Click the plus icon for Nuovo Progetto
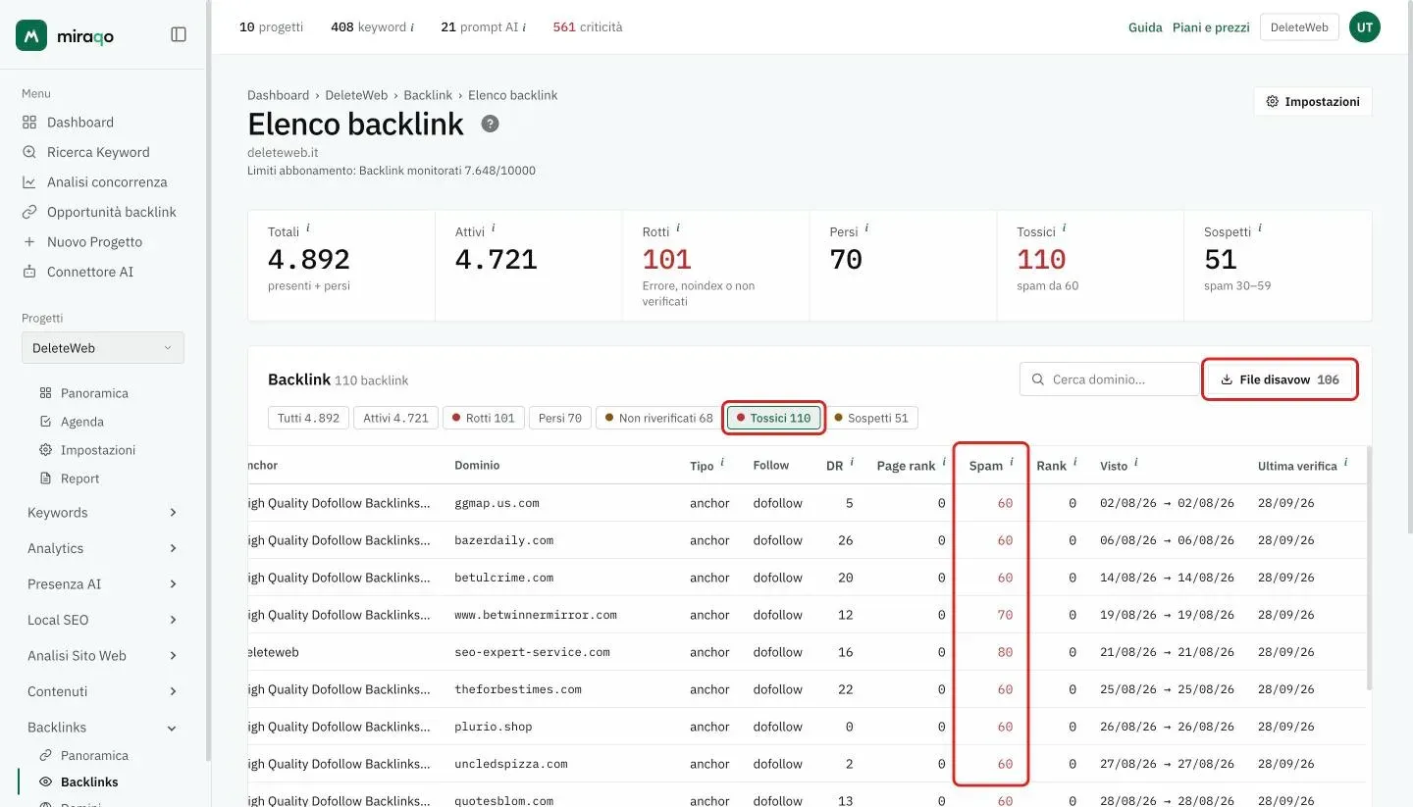The image size is (1413, 807). [x=29, y=242]
